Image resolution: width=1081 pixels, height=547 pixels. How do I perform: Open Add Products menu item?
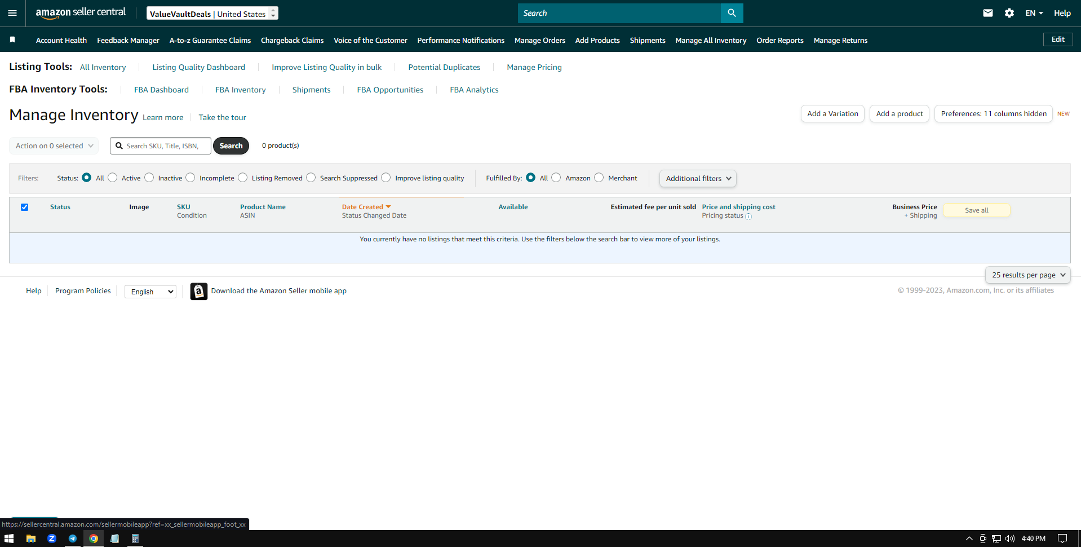pos(597,40)
